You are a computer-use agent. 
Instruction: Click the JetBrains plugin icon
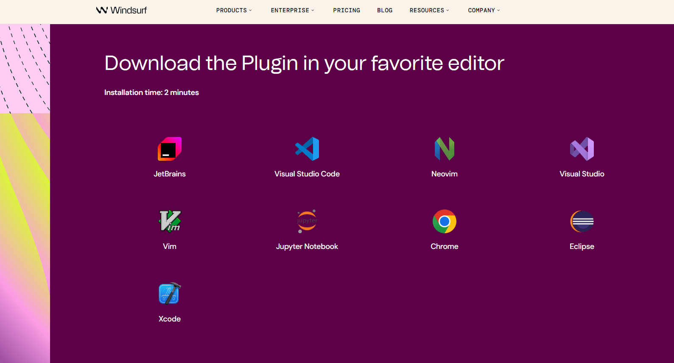[x=170, y=149]
